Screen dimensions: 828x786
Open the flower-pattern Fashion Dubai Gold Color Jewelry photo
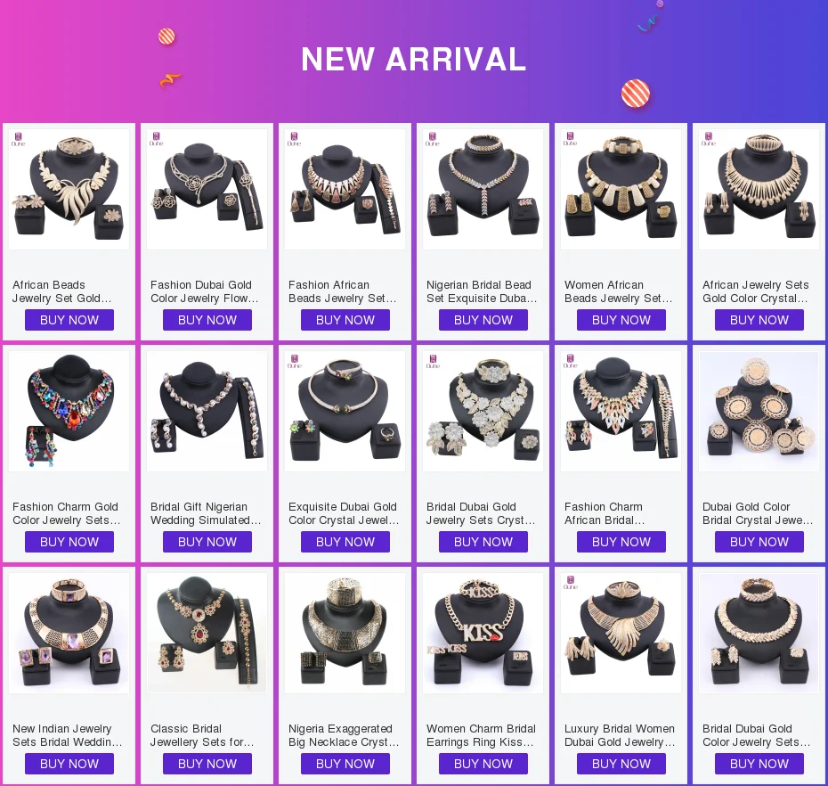207,189
